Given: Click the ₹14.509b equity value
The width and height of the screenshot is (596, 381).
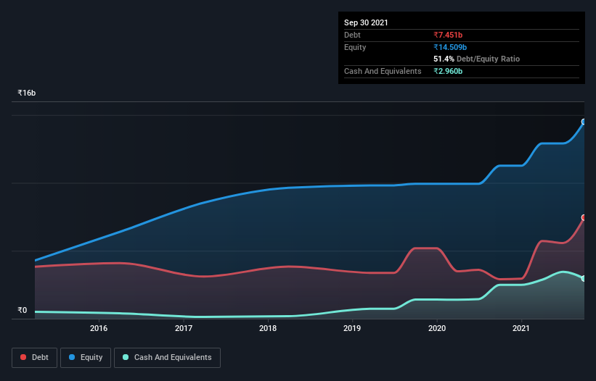Looking at the screenshot, I should (450, 47).
